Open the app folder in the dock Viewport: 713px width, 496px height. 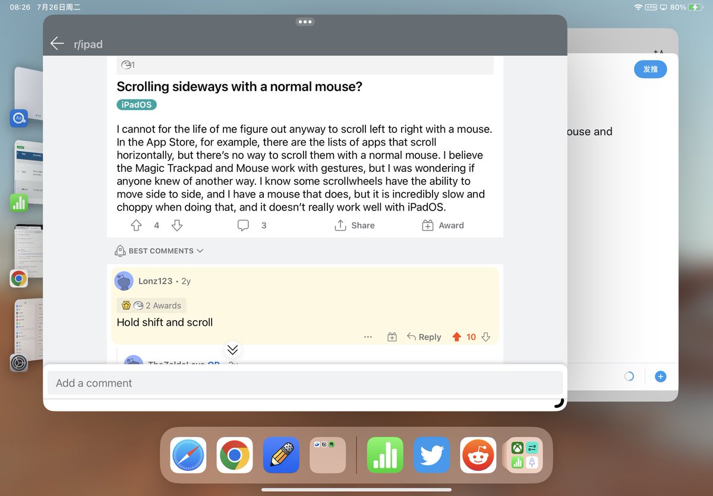pos(328,455)
